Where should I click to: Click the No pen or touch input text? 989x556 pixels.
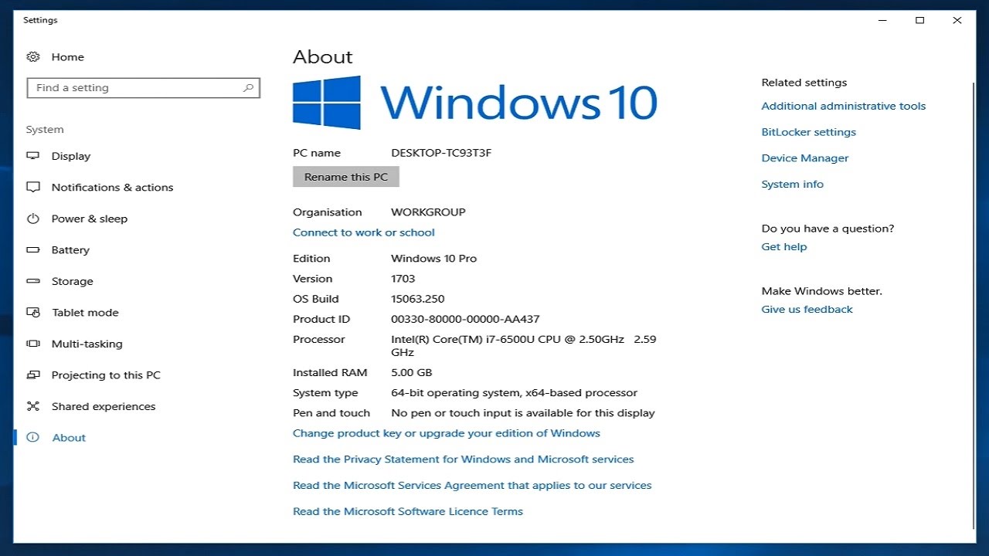[523, 413]
